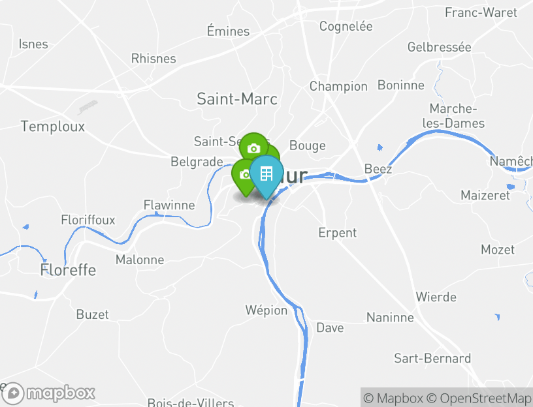The width and height of the screenshot is (533, 407).
Task: Select the topmost green camera marker
Action: click(253, 147)
